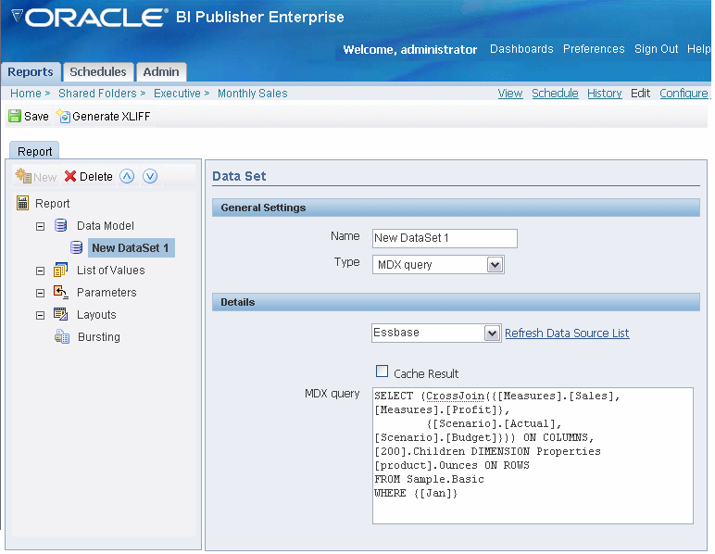
Task: Click the Layouts icon
Action: tap(60, 314)
